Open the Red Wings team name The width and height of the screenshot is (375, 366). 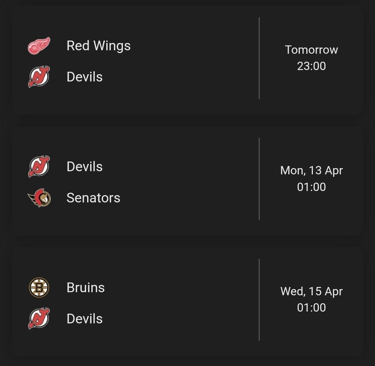pyautogui.click(x=99, y=46)
